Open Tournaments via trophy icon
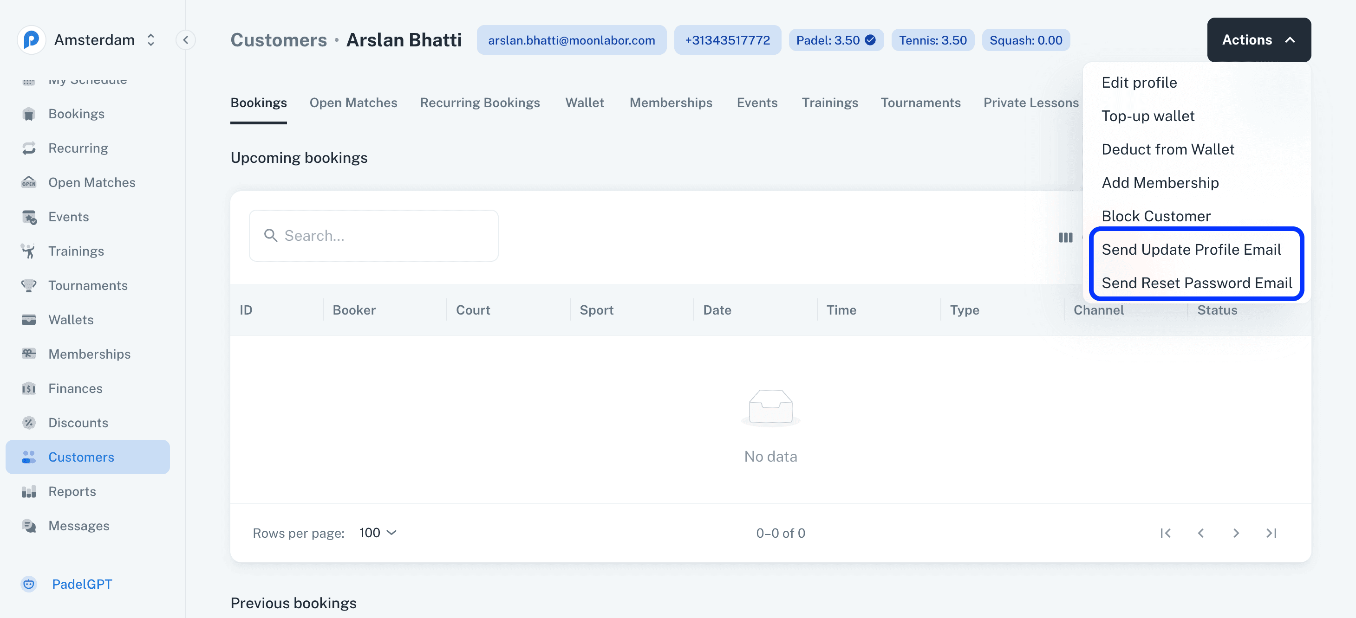The width and height of the screenshot is (1356, 618). point(29,285)
